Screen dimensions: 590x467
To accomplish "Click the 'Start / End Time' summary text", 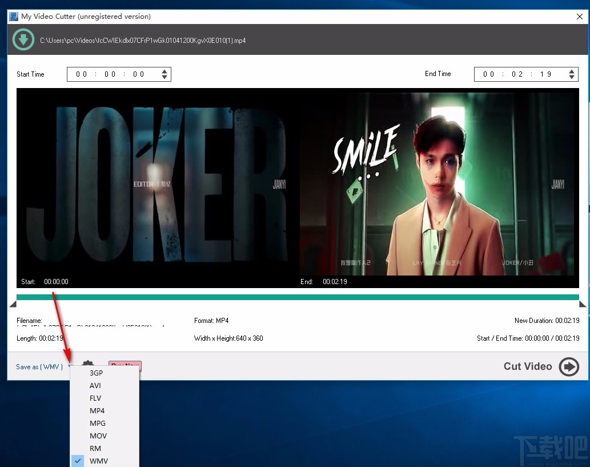I will click(528, 338).
